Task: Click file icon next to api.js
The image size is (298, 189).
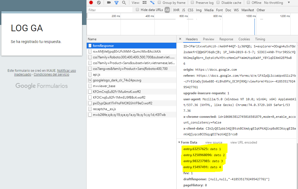Action: tap(90, 75)
